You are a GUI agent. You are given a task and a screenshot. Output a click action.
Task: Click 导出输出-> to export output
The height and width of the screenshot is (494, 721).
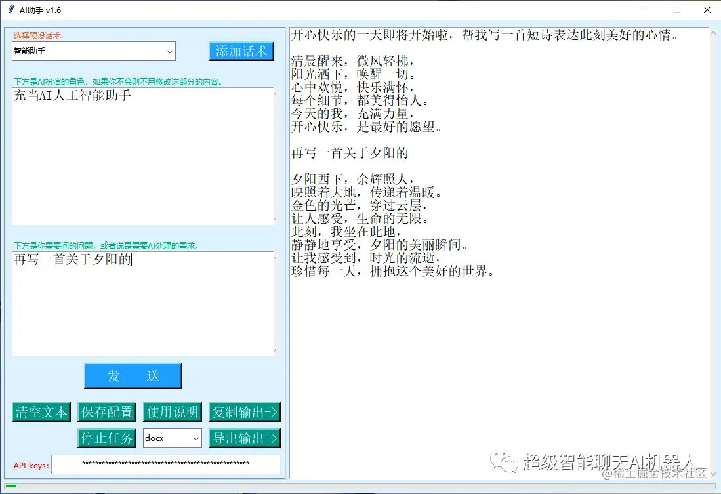coord(244,438)
